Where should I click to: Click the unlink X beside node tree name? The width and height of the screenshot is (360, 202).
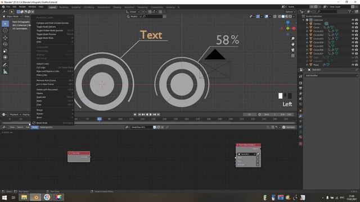163,127
